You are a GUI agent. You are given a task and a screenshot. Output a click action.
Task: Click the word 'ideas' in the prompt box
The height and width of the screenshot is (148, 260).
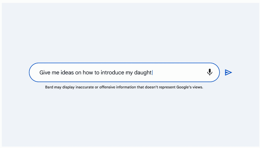click(x=67, y=73)
